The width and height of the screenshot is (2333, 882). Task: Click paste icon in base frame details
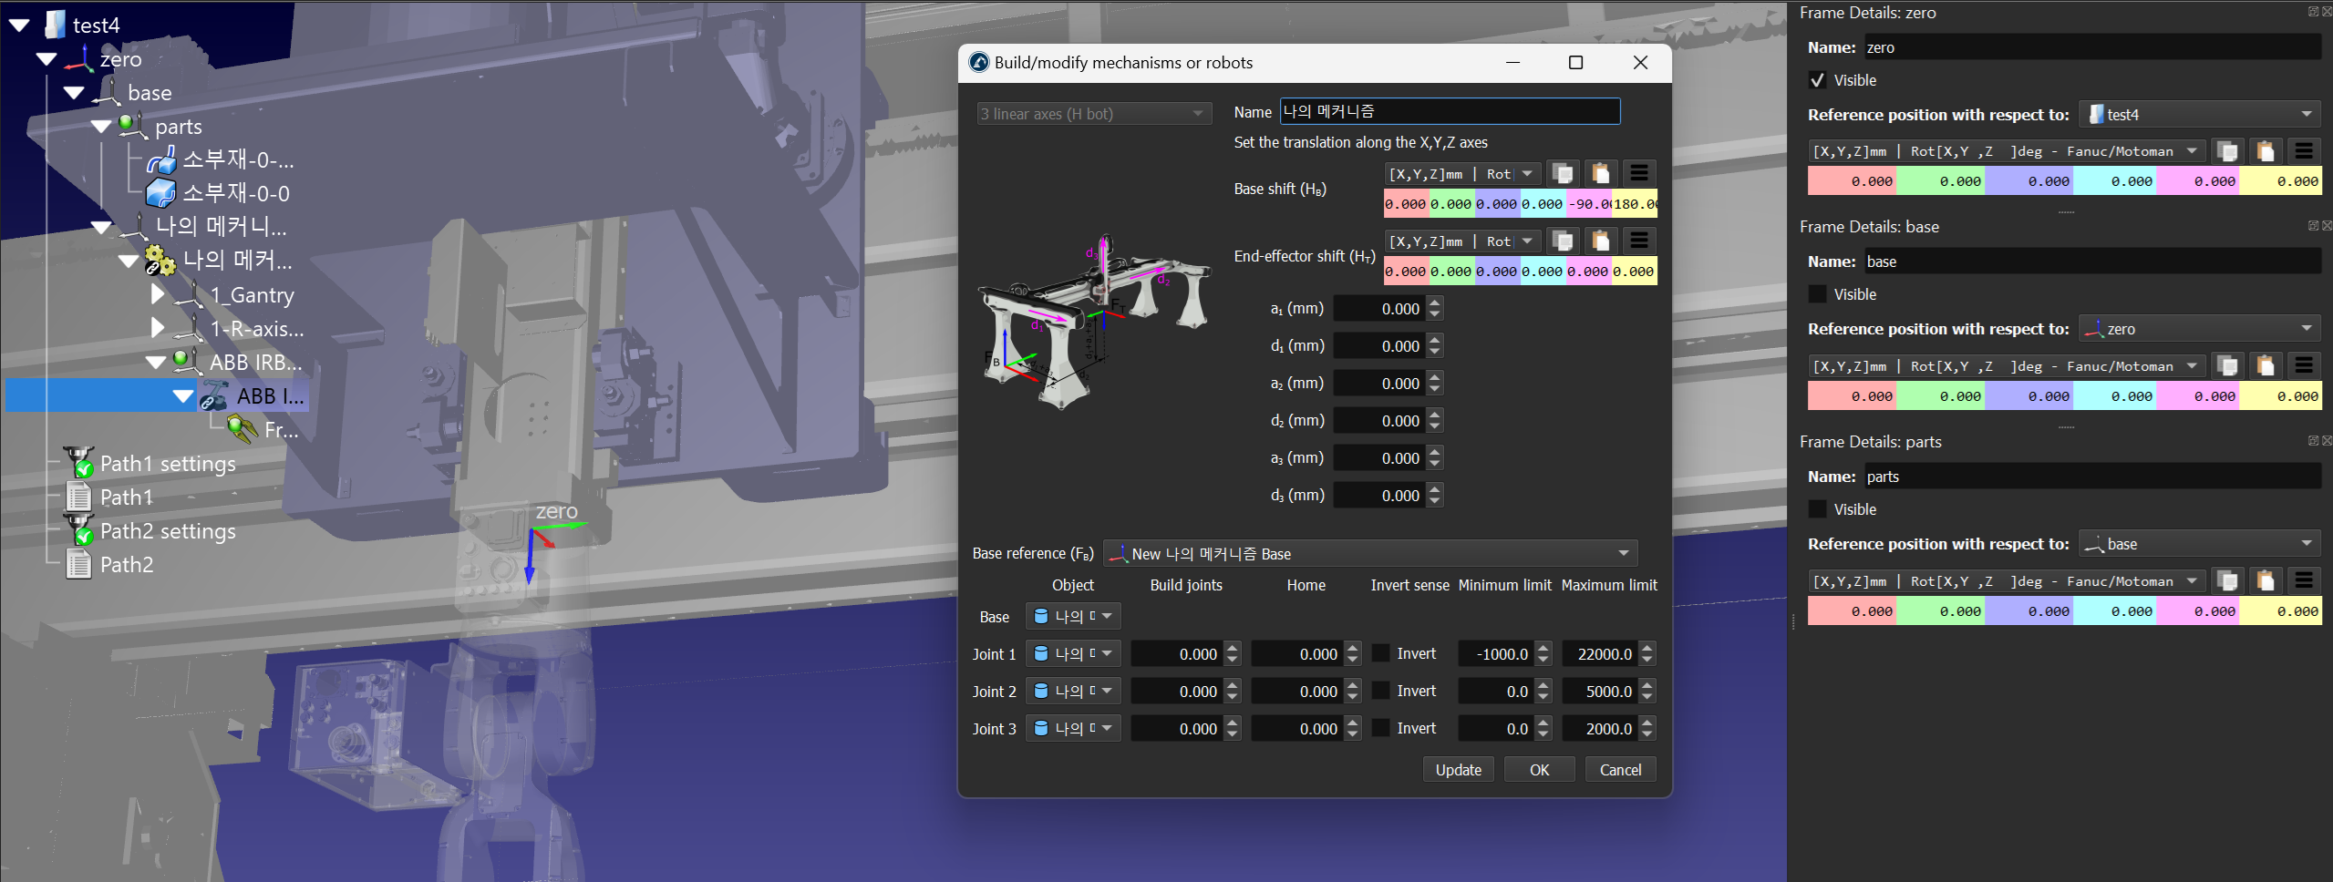tap(2265, 366)
